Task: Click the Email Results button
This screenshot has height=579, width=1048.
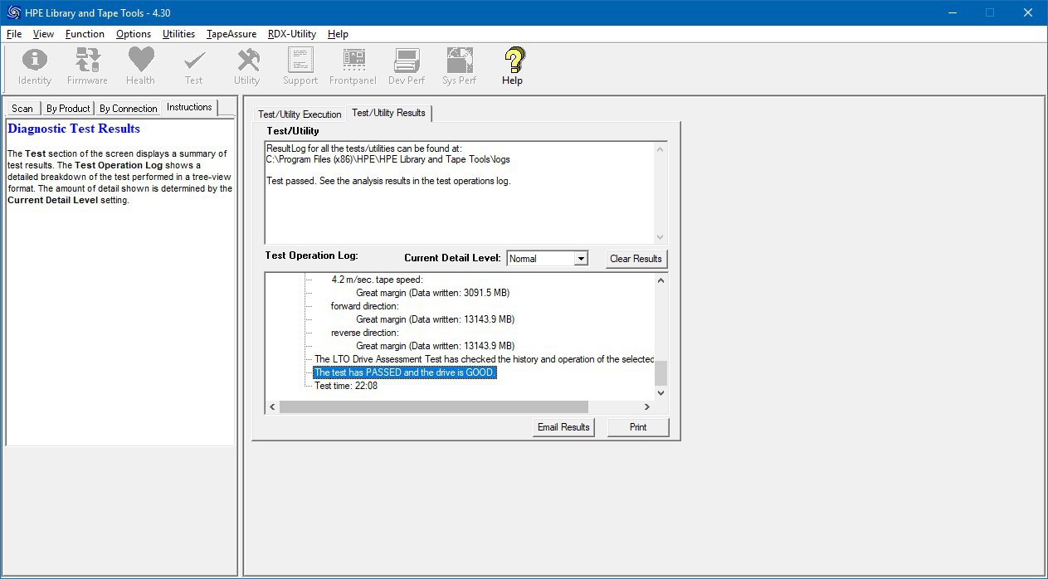Action: (563, 427)
